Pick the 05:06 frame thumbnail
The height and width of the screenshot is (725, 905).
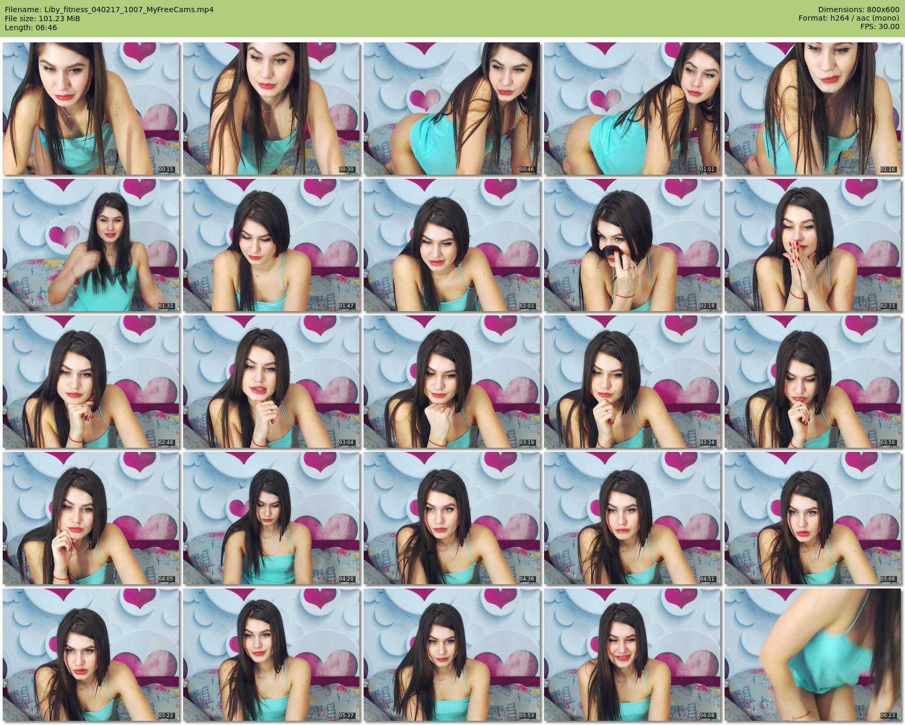813,518
